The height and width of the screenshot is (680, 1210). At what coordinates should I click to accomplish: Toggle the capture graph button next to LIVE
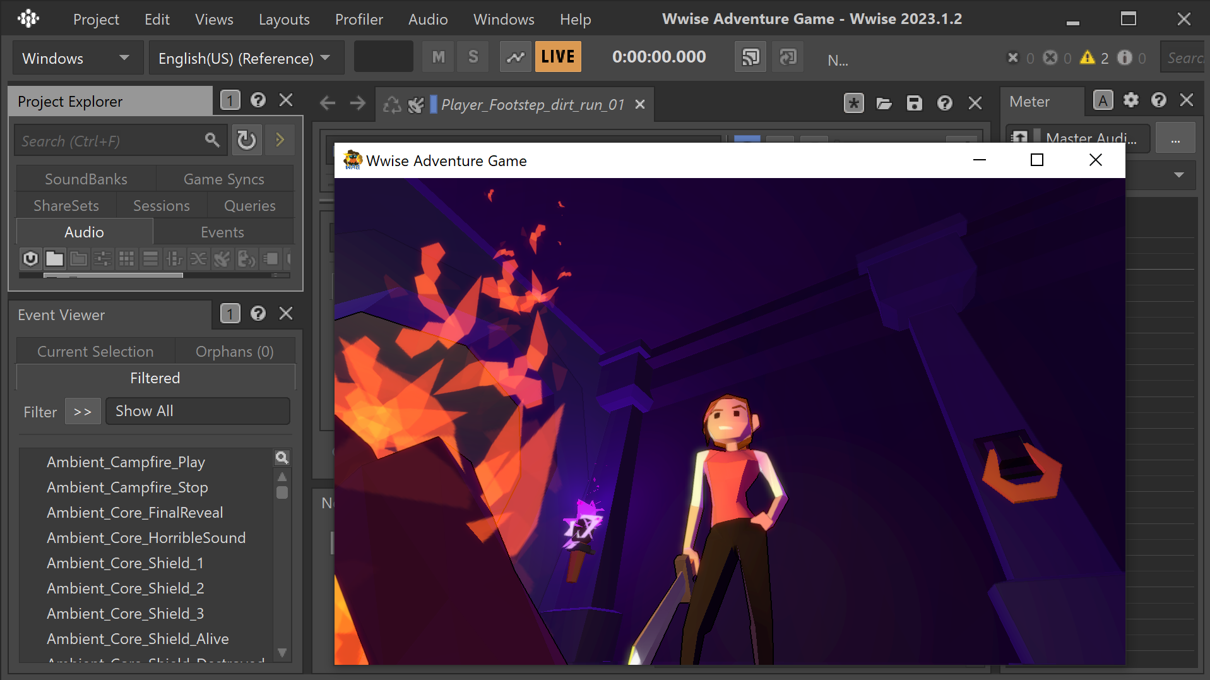[x=516, y=57]
